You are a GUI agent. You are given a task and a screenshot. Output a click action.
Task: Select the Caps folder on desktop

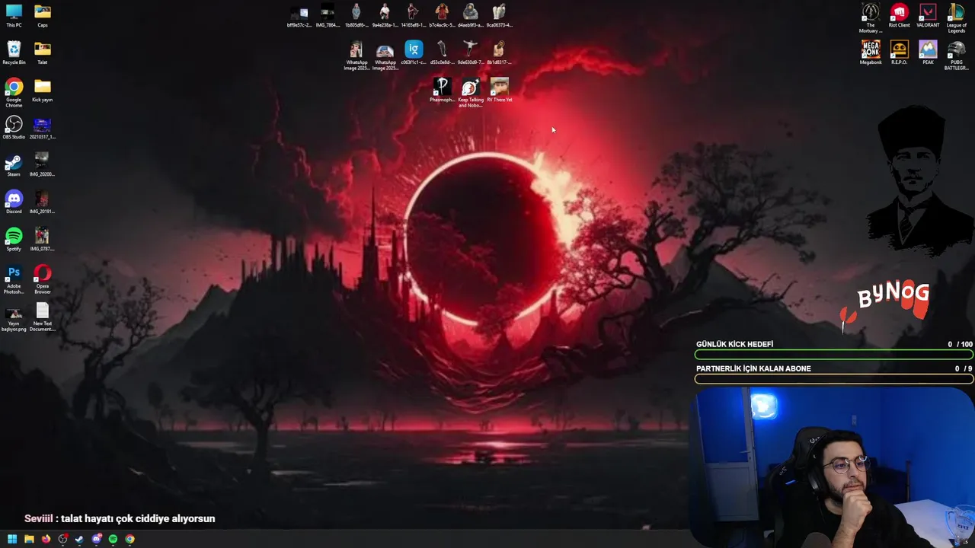[43, 16]
